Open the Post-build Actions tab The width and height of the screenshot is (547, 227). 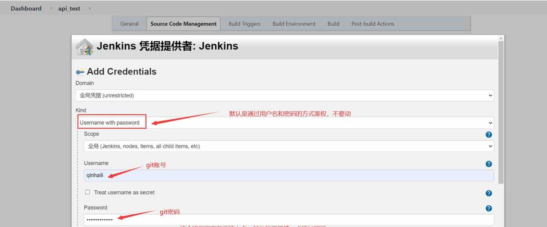coord(373,24)
